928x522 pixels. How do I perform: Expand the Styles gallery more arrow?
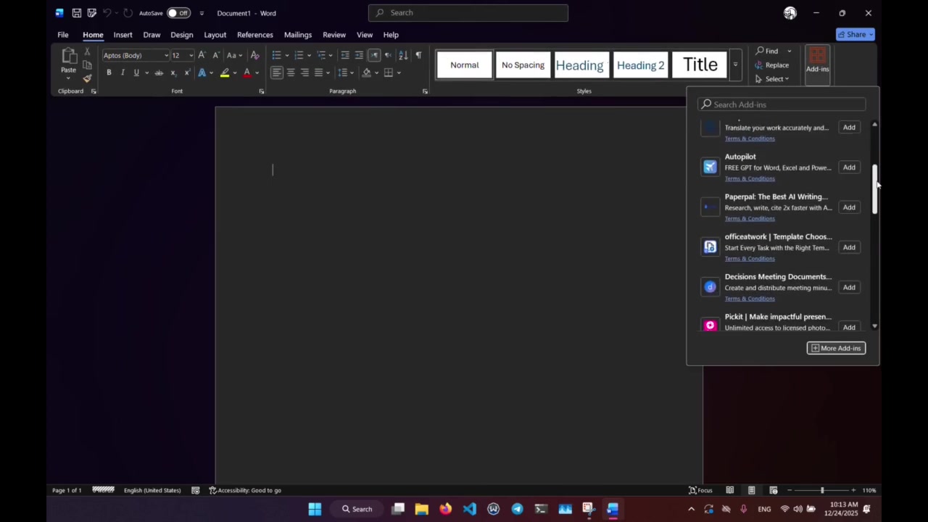point(735,65)
